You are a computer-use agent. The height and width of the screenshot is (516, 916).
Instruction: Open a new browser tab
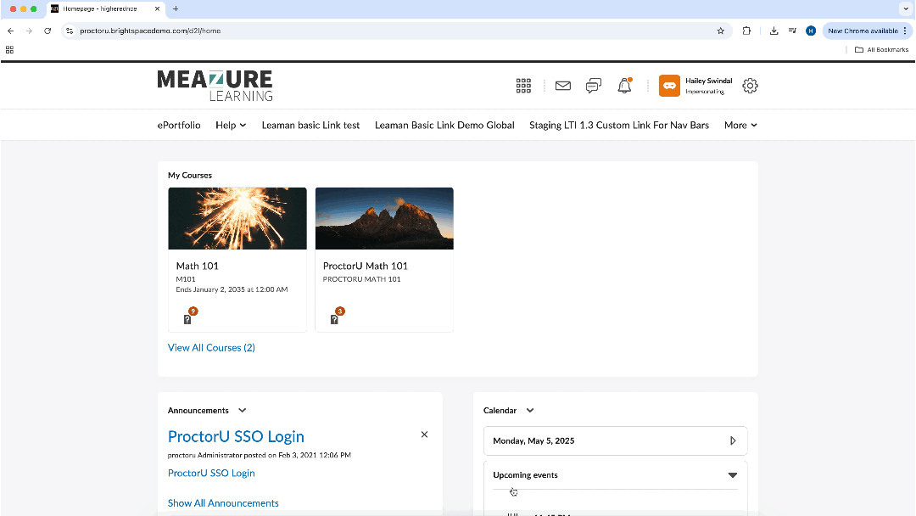pos(176,8)
